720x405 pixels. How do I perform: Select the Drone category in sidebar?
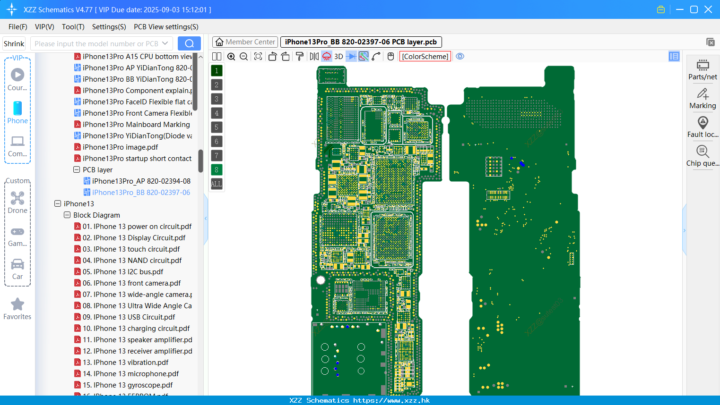point(17,202)
